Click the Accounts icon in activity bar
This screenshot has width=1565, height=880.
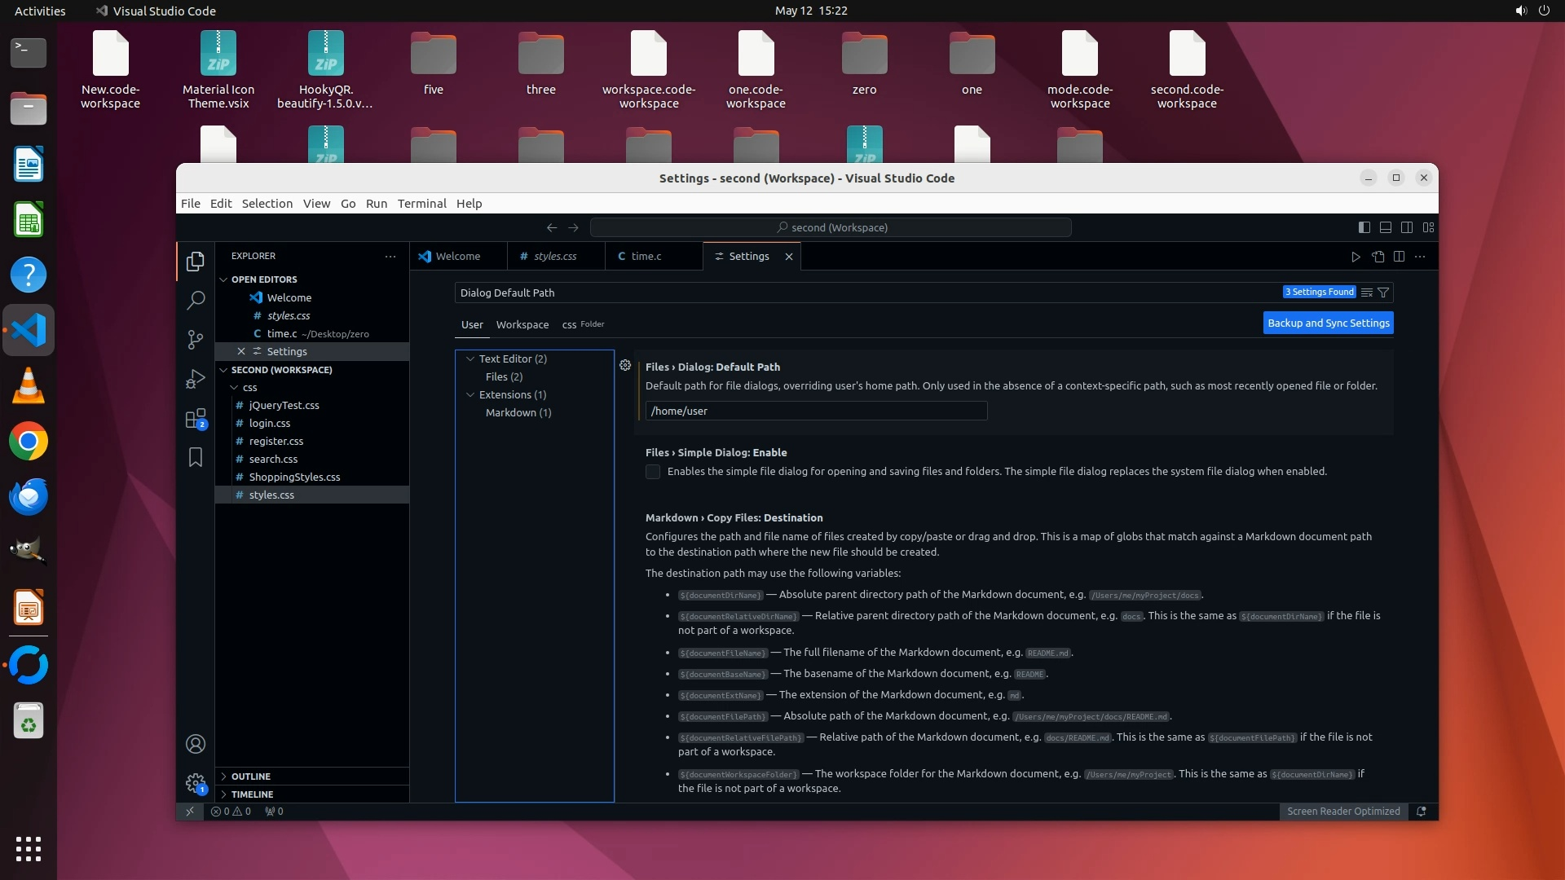tap(196, 744)
